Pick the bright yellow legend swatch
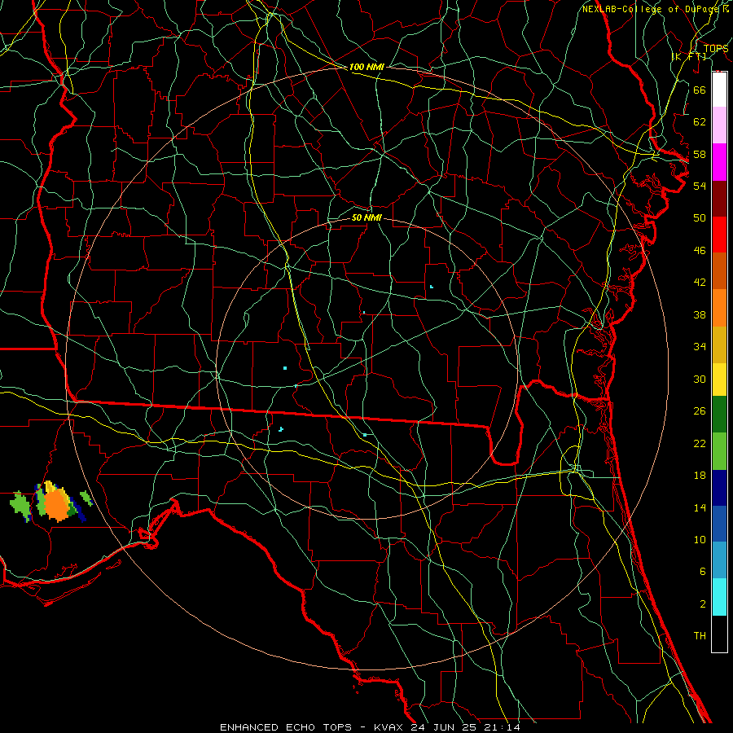Viewport: 733px width, 733px height. click(x=719, y=379)
